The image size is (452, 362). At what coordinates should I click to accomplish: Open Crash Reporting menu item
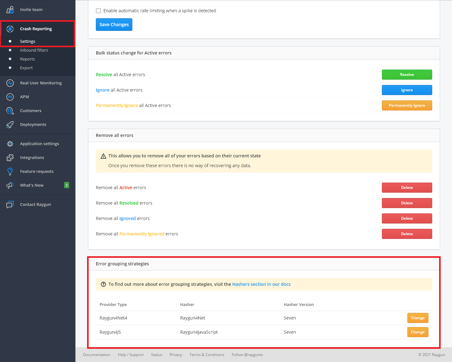36,29
